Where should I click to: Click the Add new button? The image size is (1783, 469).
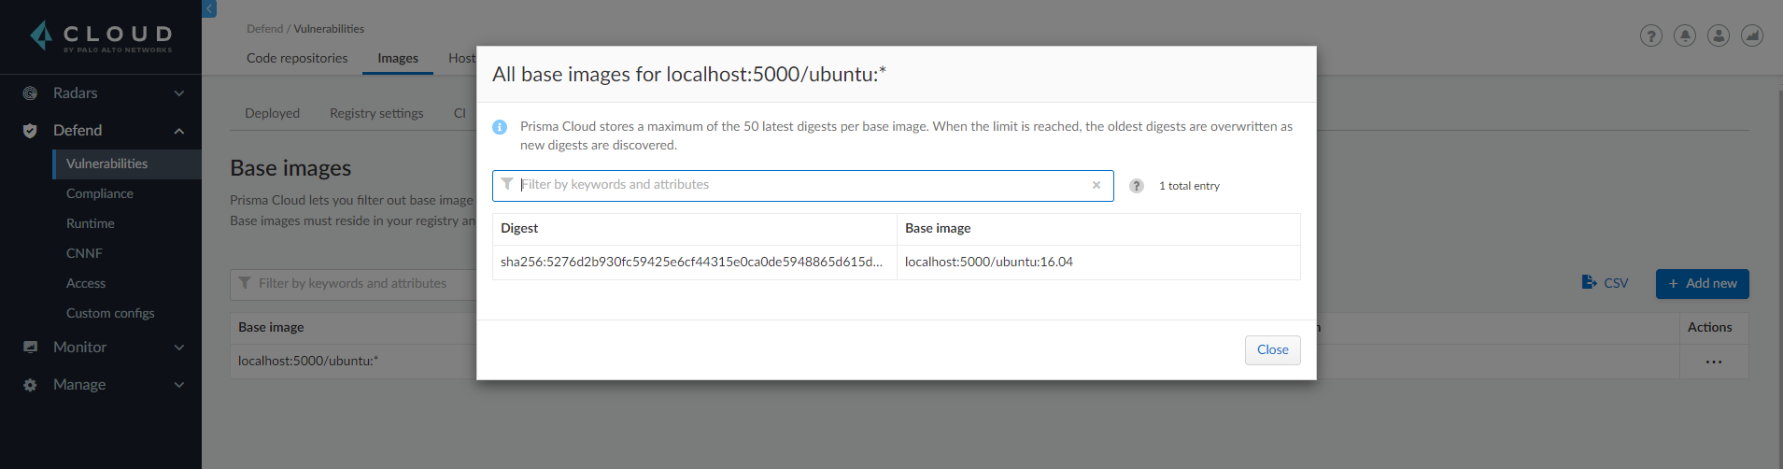(x=1702, y=283)
